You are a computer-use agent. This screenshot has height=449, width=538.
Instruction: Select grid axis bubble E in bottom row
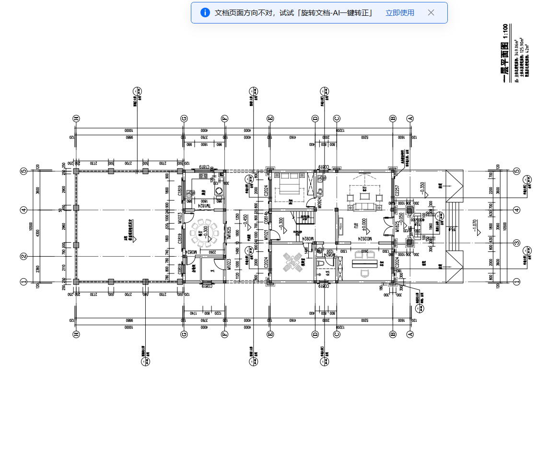click(x=270, y=334)
